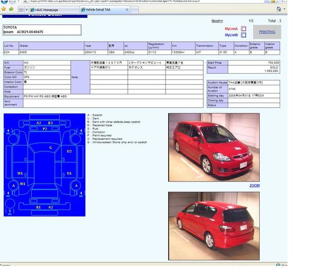Switch to the i-AUC Homepage tab
The width and height of the screenshot is (326, 275).
(x=54, y=10)
